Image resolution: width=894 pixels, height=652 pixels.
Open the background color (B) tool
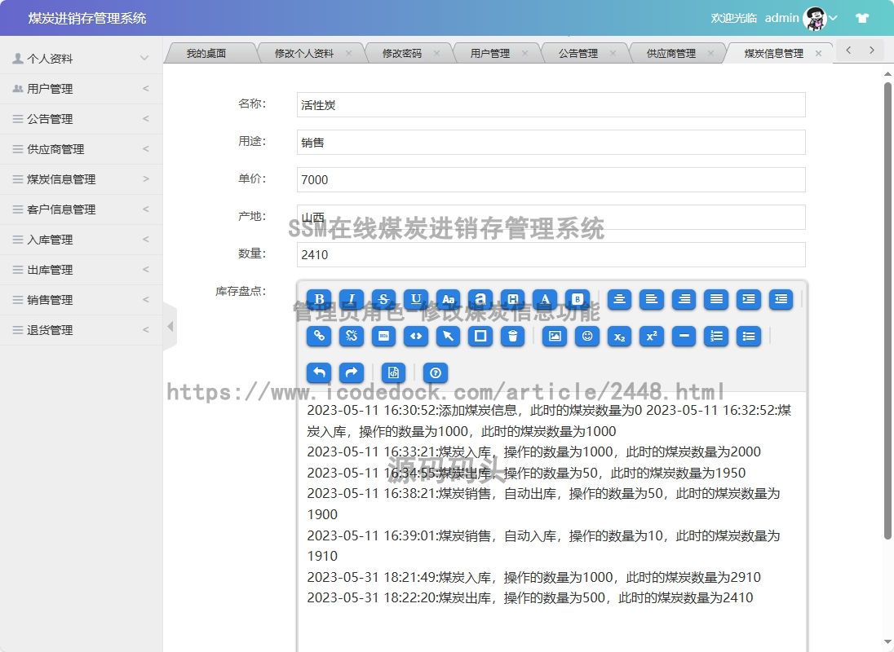[578, 299]
